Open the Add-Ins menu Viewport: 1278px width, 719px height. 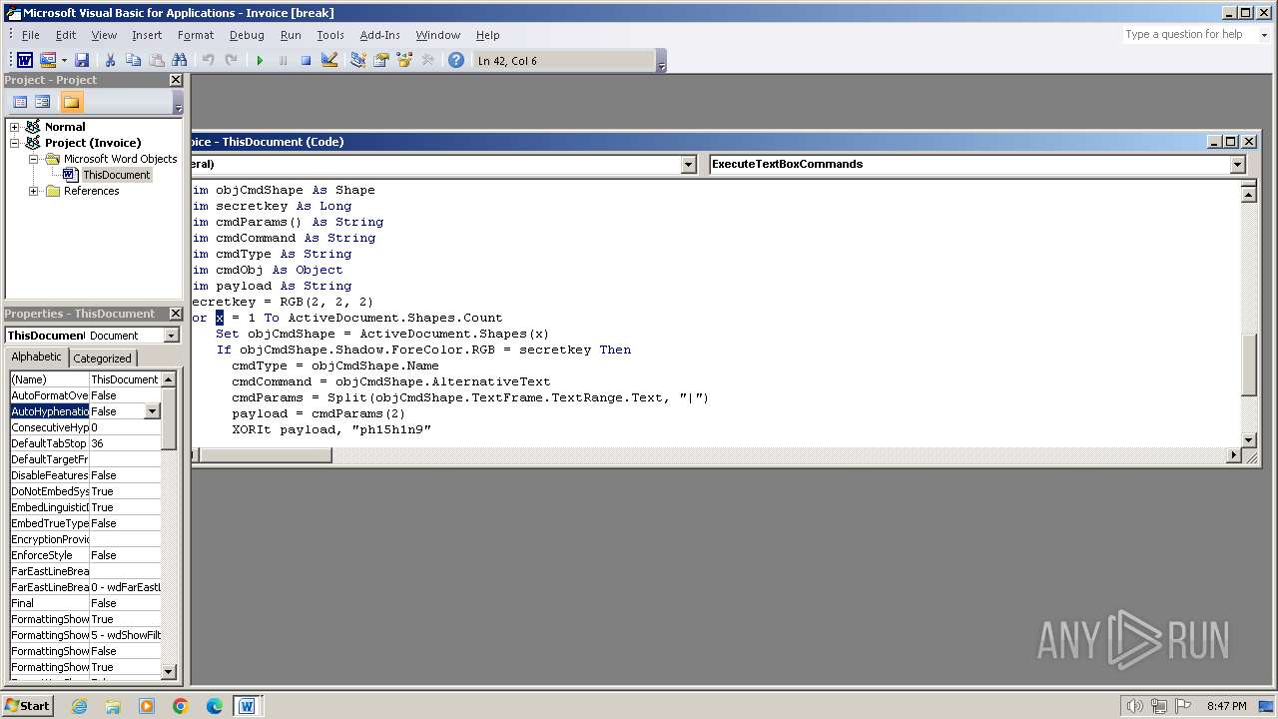[379, 35]
